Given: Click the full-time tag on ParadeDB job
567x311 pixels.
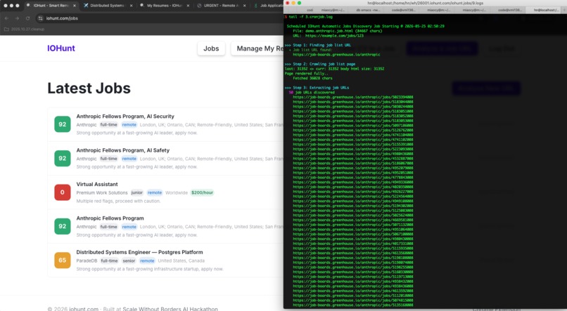Looking at the screenshot, I should point(109,261).
